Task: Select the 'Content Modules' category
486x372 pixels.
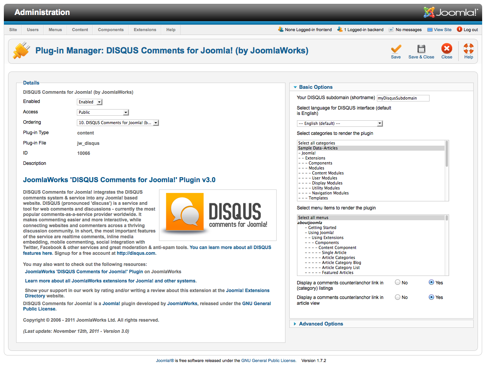Action: 371,173
